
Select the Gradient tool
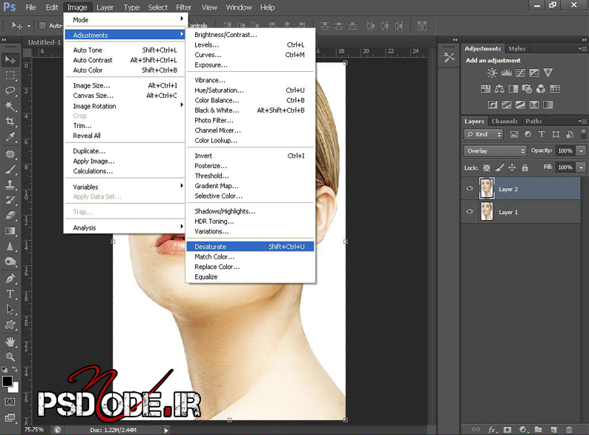tap(10, 230)
